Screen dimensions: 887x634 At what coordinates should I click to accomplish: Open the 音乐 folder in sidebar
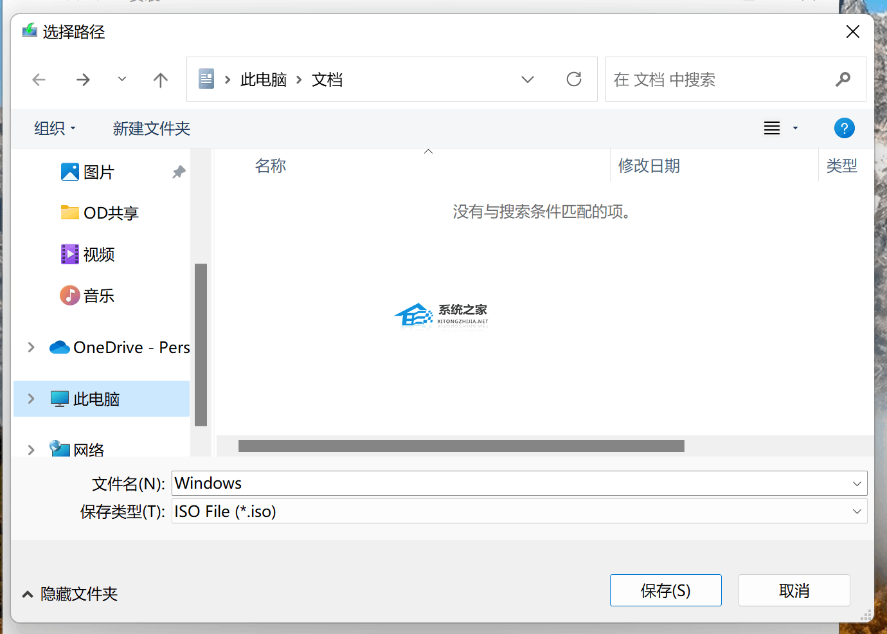coord(98,295)
